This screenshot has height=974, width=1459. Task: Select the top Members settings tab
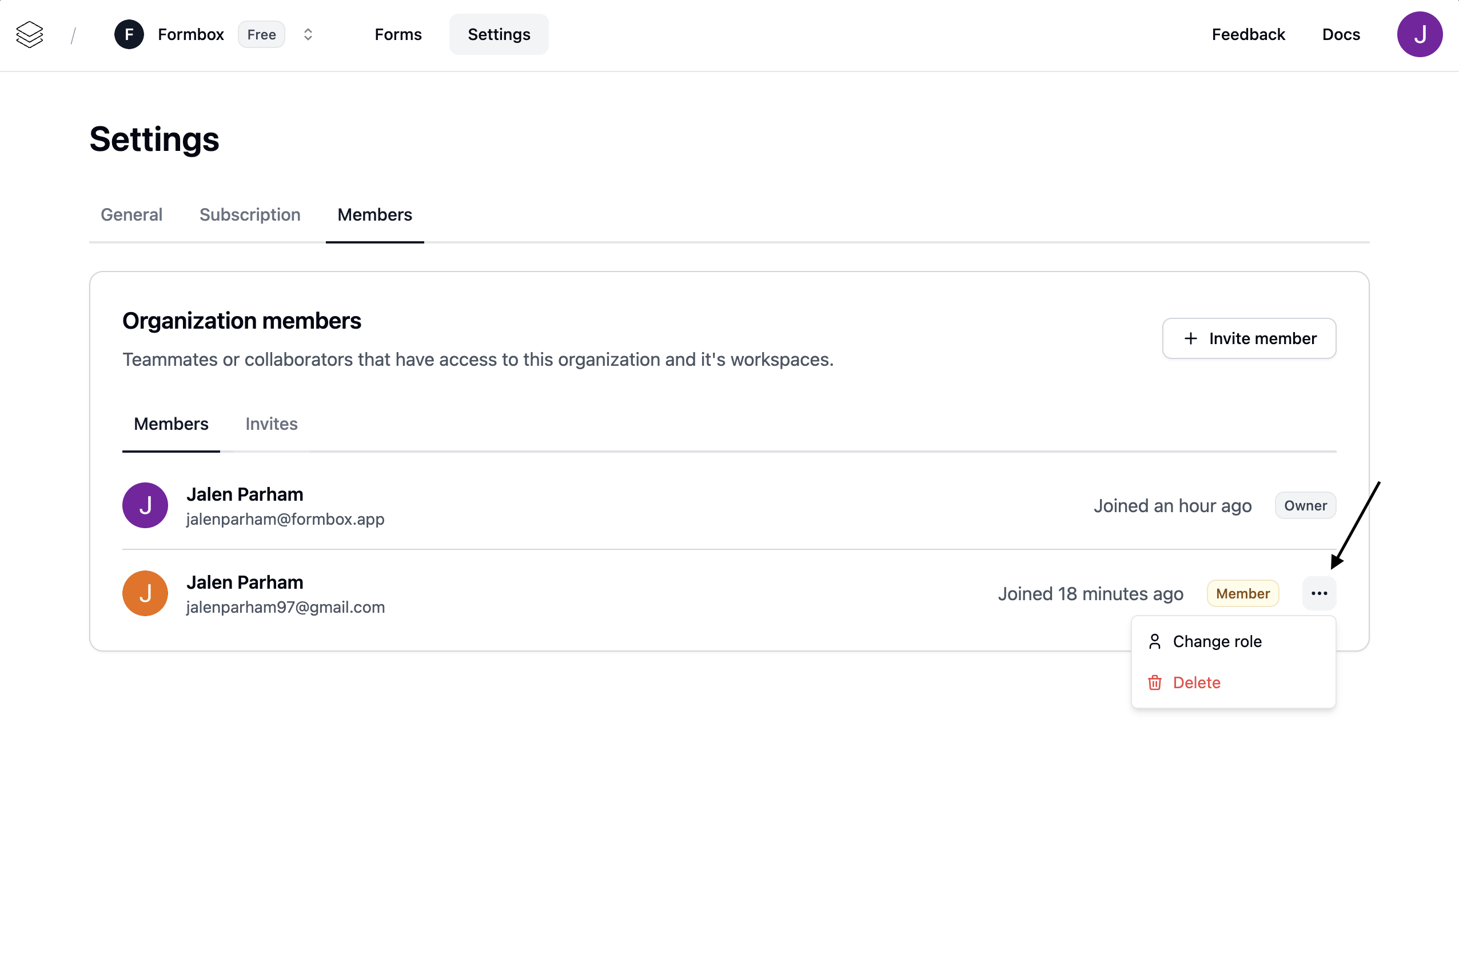click(x=374, y=214)
